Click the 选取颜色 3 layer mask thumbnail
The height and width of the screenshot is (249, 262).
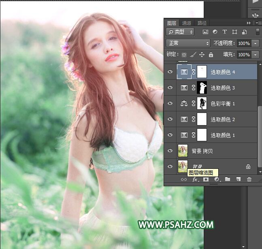[x=201, y=87]
